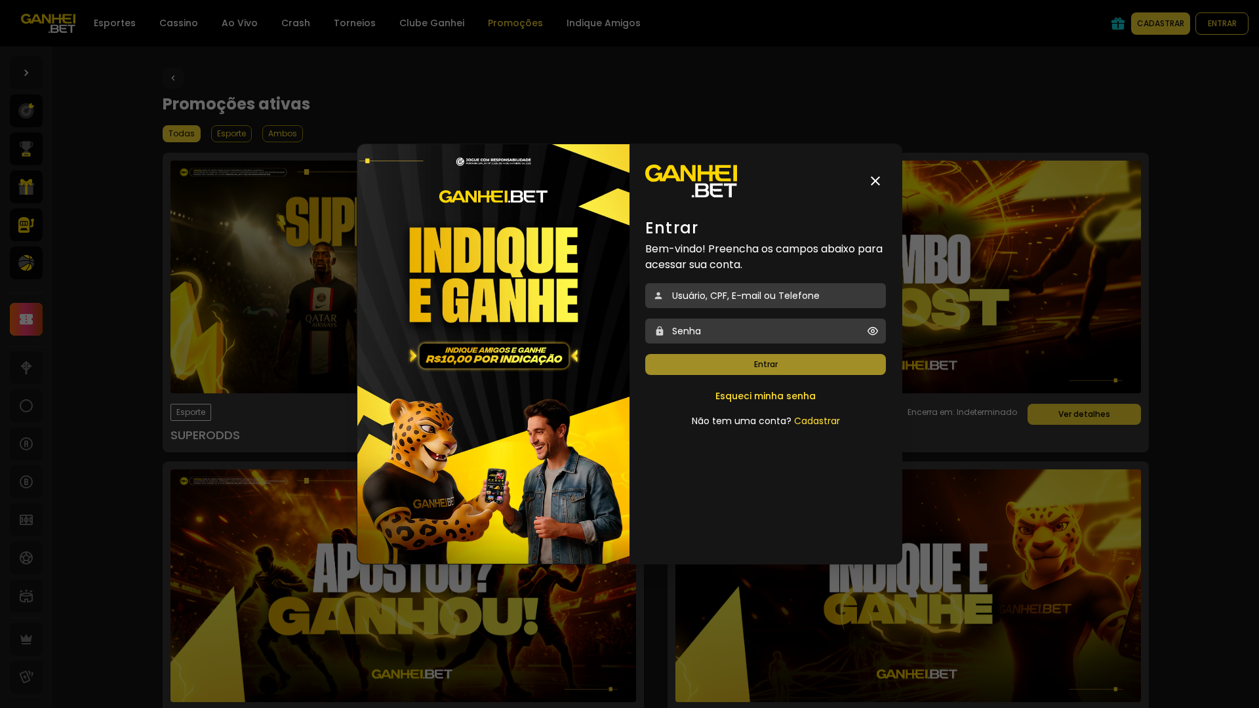Viewport: 1259px width, 708px height.
Task: Click the Esporte tag on the SuperOdds card
Action: [191, 412]
